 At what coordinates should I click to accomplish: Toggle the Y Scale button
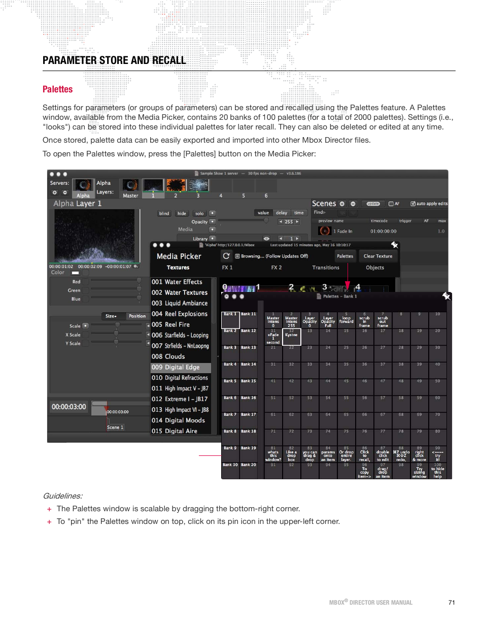coord(86,343)
